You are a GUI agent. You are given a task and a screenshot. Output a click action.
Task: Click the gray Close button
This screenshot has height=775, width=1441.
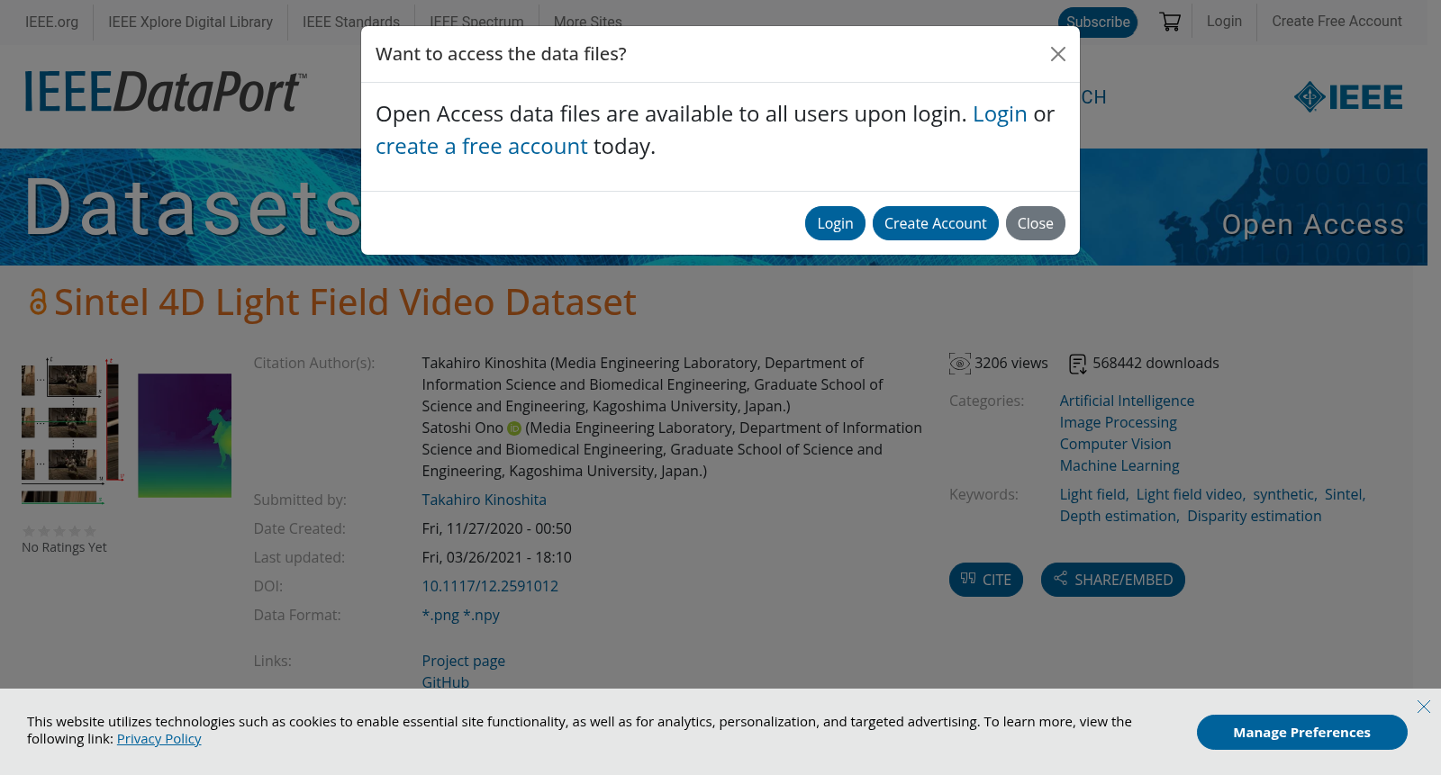[x=1036, y=223]
